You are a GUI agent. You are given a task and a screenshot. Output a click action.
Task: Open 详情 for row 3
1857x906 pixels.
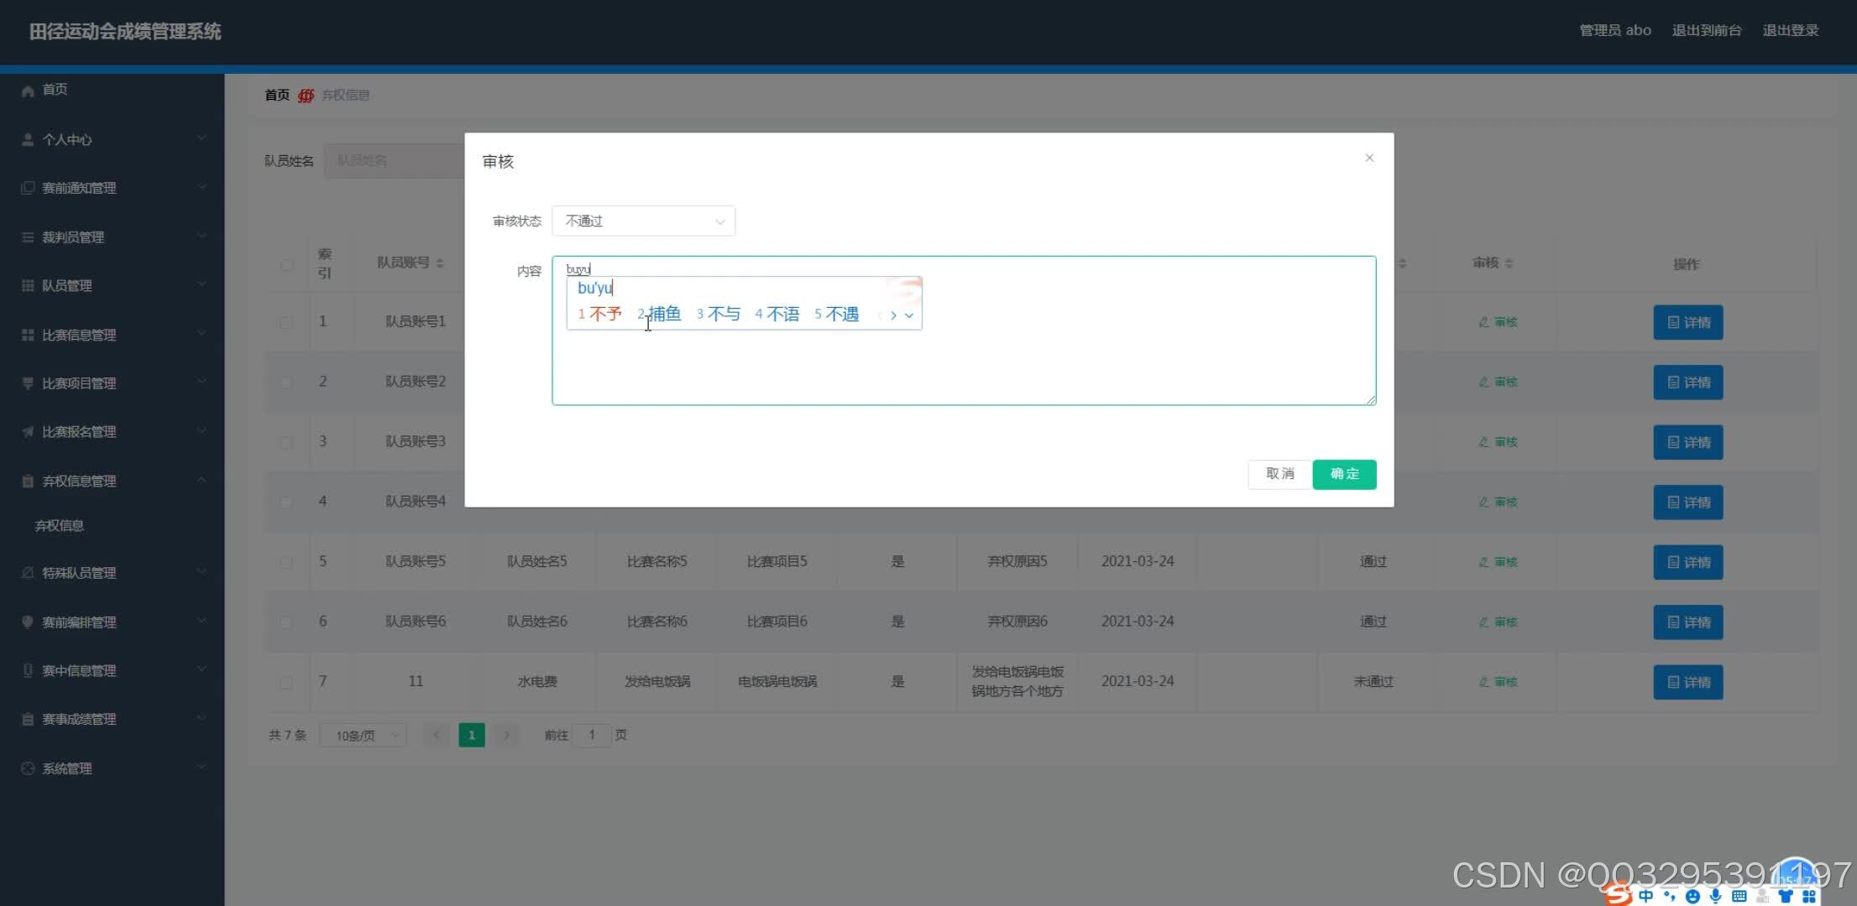1687,442
